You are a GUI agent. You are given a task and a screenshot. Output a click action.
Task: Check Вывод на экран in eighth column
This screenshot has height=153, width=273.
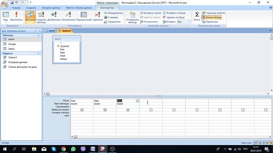click(243, 110)
